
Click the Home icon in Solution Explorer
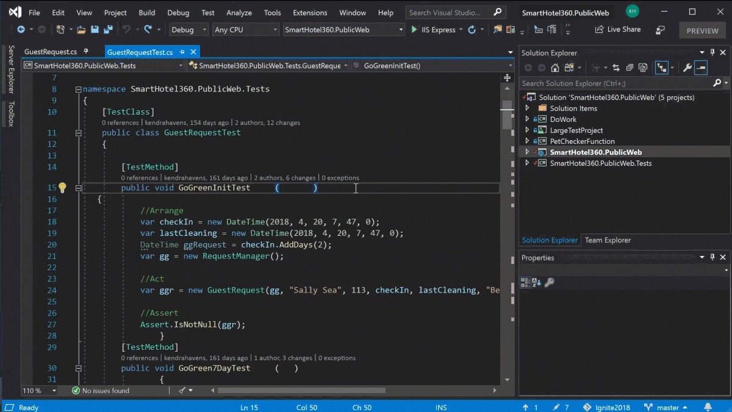tap(554, 68)
